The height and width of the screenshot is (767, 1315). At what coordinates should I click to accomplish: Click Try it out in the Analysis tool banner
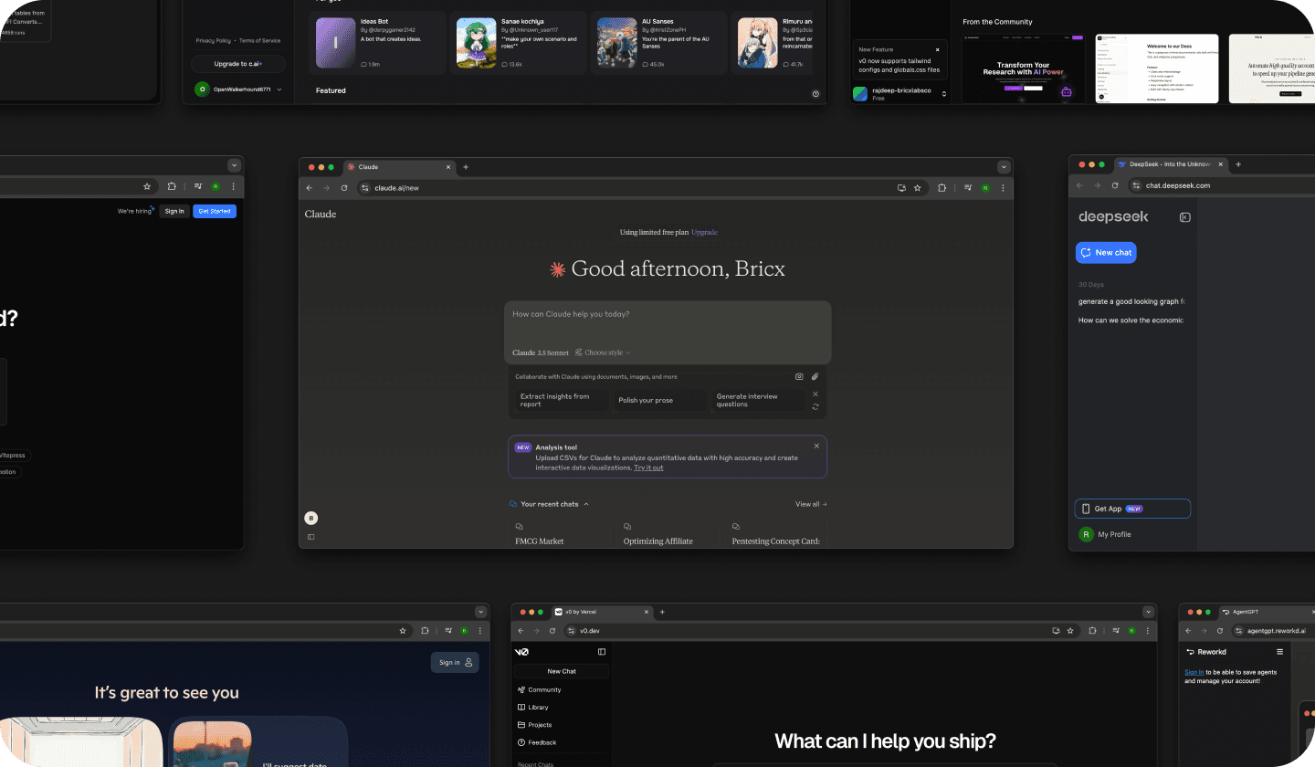coord(648,468)
